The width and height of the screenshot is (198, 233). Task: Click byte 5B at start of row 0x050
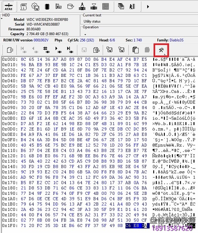click(x=24, y=86)
